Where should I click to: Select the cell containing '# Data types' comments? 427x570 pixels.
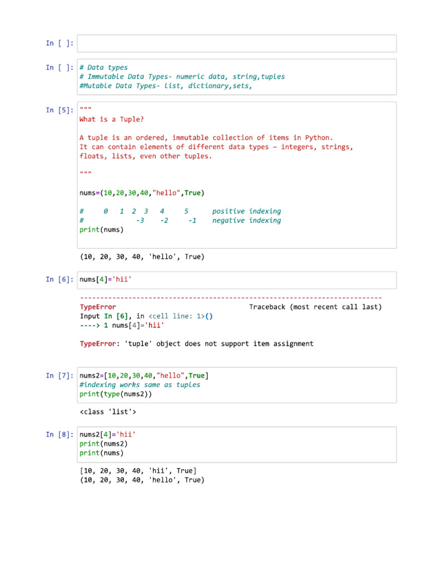point(237,77)
